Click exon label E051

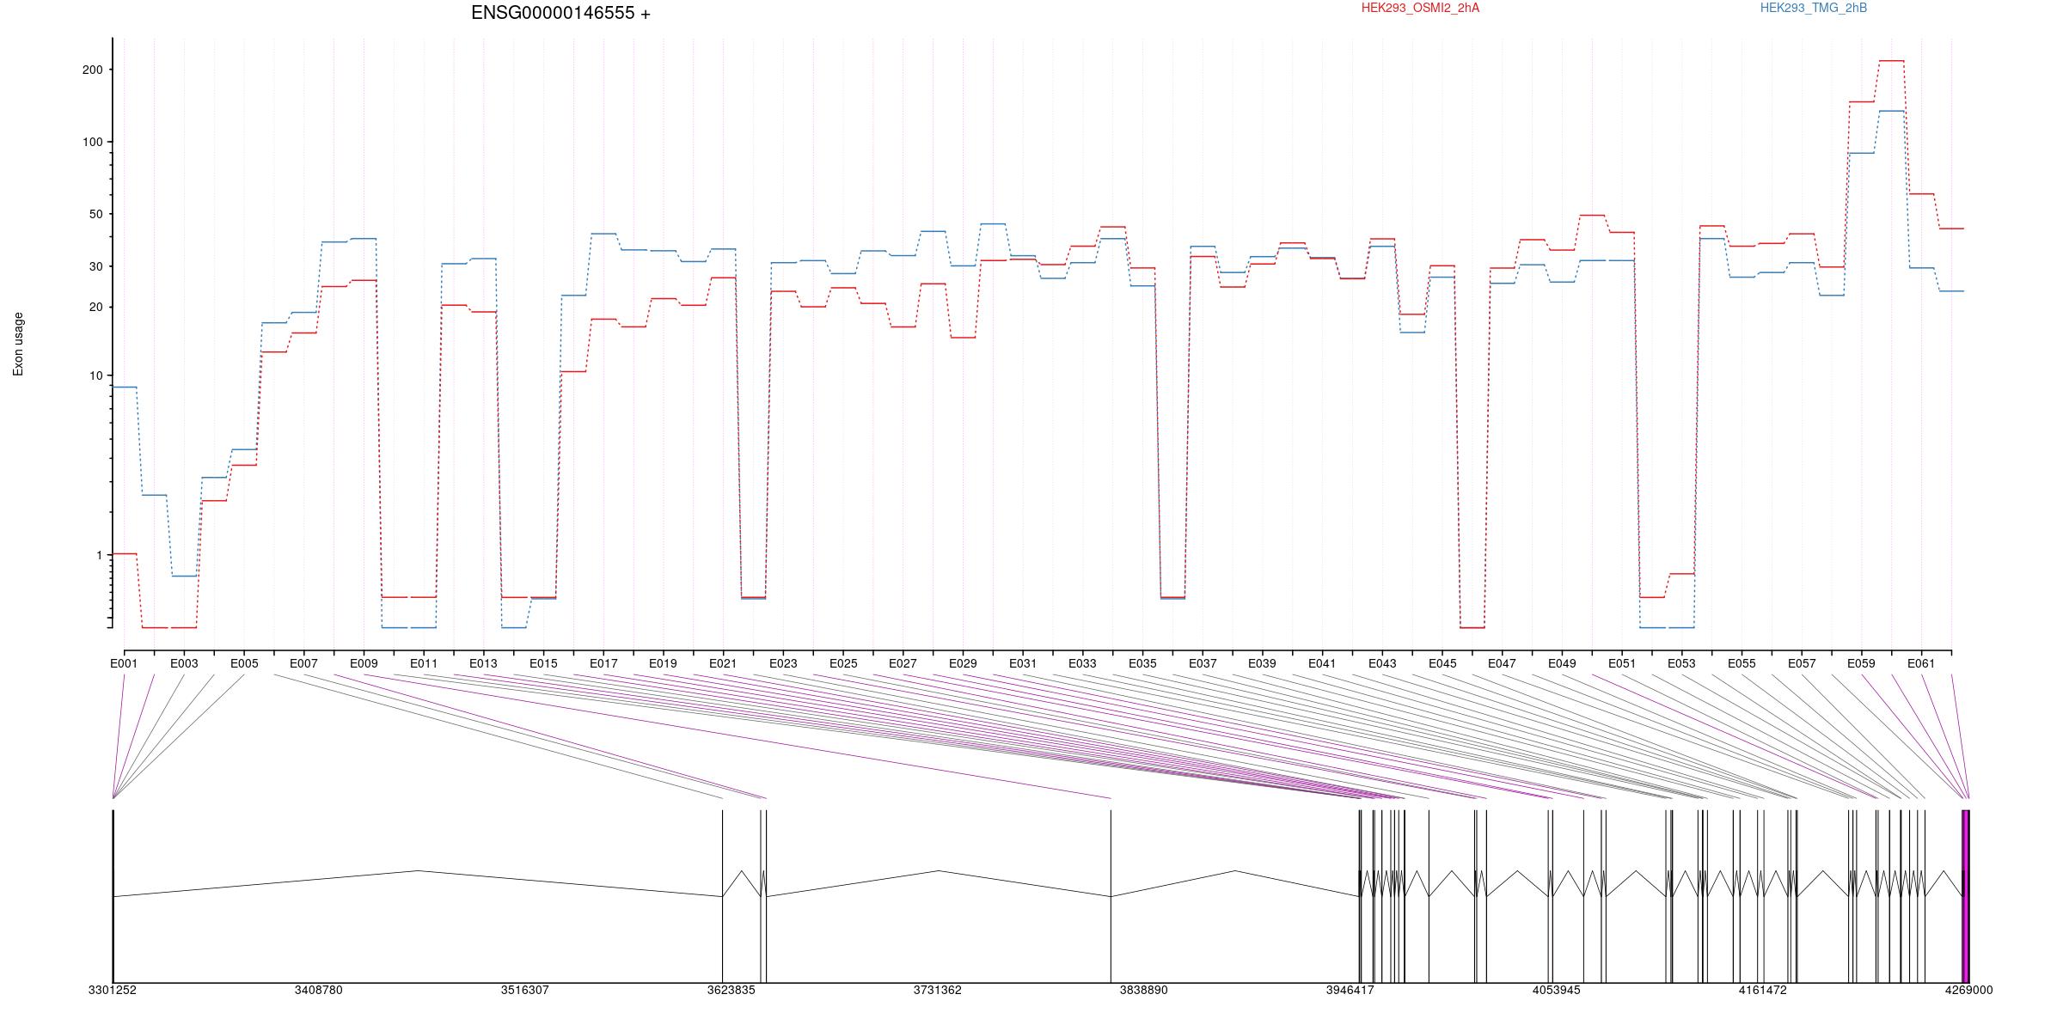1622,663
